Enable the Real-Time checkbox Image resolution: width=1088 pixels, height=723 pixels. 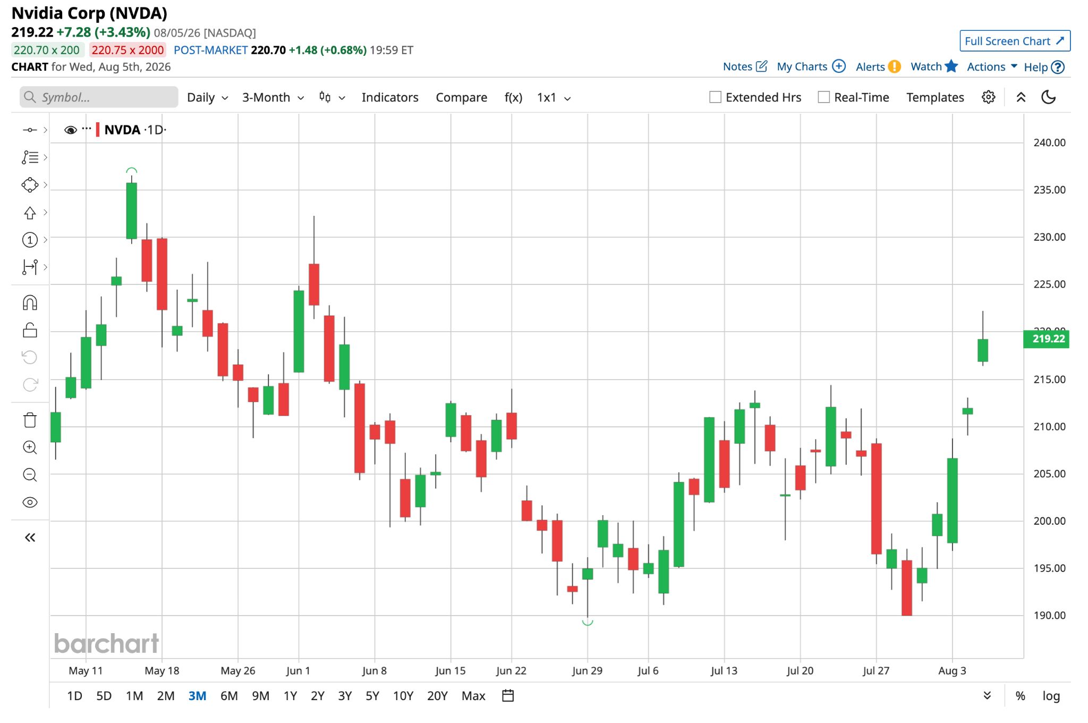click(x=824, y=97)
